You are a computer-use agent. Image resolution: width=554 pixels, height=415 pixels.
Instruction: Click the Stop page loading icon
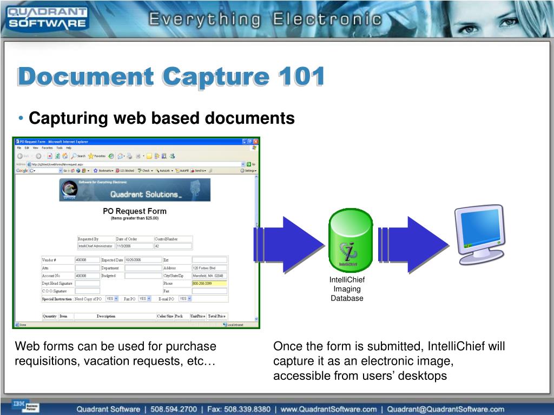pos(50,156)
